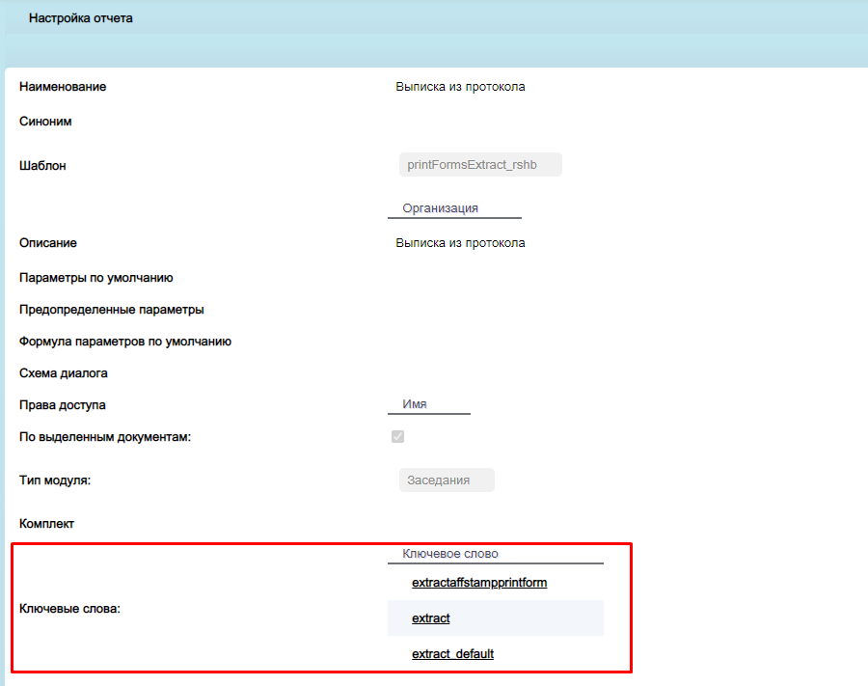Viewport: 868px width, 686px height.
Task: Open the 'Заседания' module type field
Action: 447,480
